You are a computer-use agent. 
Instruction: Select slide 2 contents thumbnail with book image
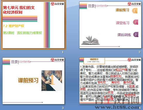tap(110, 25)
